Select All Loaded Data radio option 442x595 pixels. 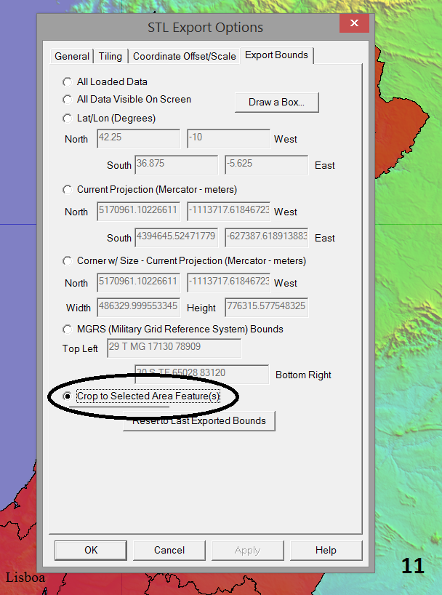pyautogui.click(x=68, y=82)
